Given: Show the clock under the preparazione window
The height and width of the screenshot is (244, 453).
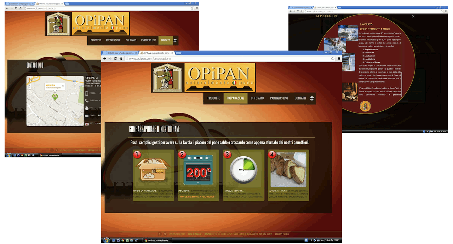Looking at the screenshot, I should click(330, 240).
